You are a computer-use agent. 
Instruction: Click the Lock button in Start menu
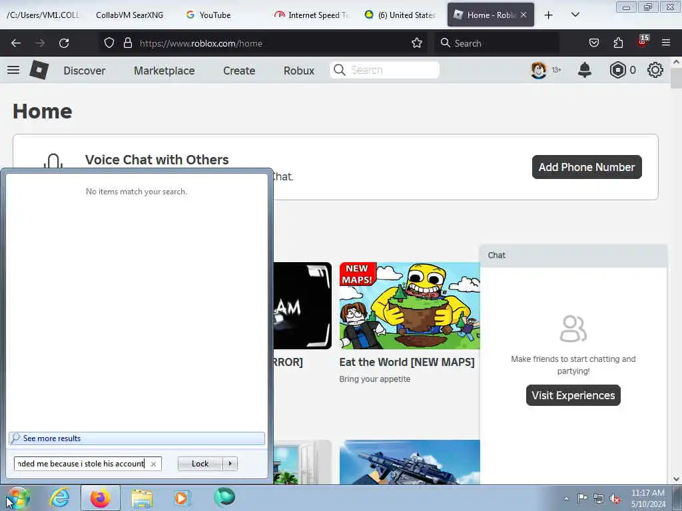[200, 464]
